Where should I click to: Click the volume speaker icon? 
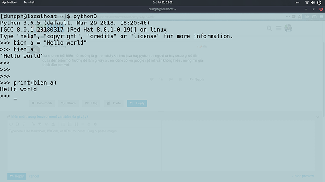[313, 2]
